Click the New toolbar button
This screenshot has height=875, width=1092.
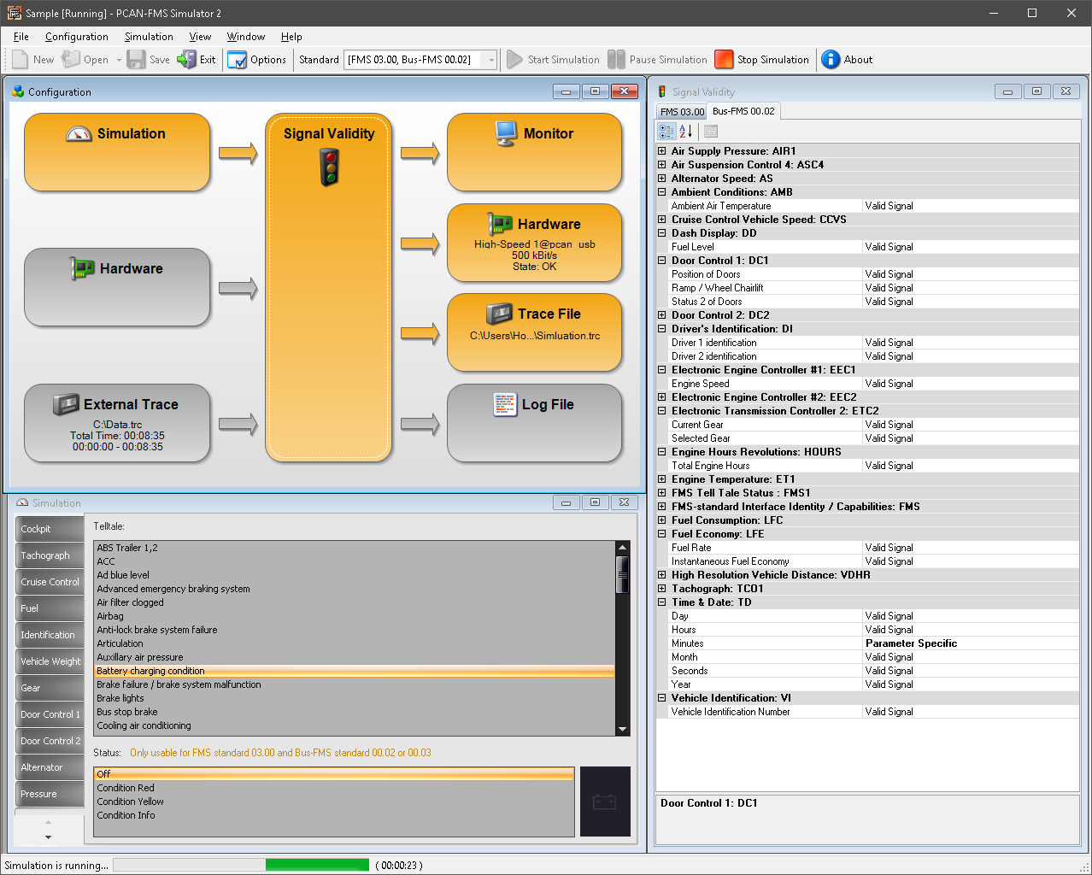pyautogui.click(x=32, y=60)
